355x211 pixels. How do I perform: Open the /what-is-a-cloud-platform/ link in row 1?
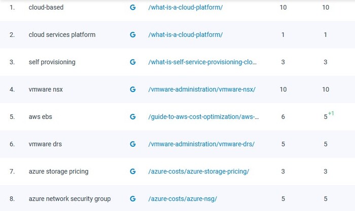click(186, 8)
